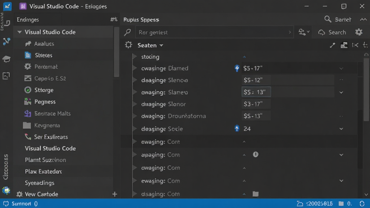370x208 pixels.
Task: Click the +20023815 status bar entry
Action: tap(315, 204)
